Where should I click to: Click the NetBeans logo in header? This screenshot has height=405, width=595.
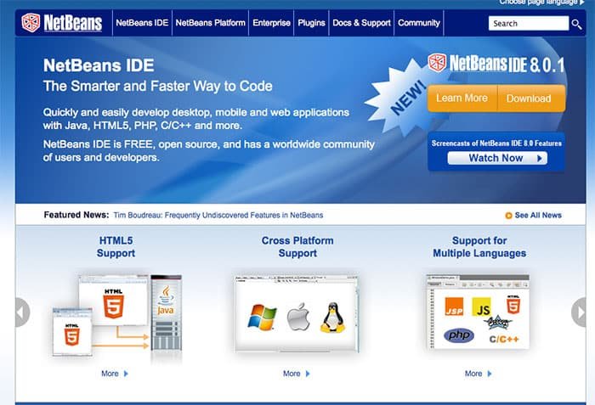point(62,23)
